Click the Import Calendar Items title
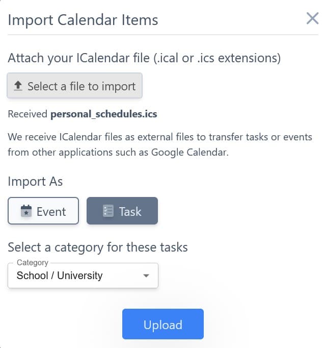 coord(83,20)
